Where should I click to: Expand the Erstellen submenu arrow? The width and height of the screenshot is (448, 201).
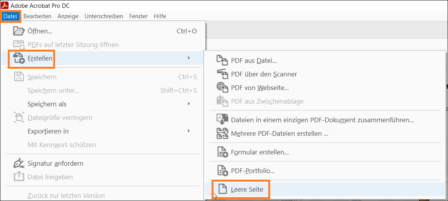189,58
